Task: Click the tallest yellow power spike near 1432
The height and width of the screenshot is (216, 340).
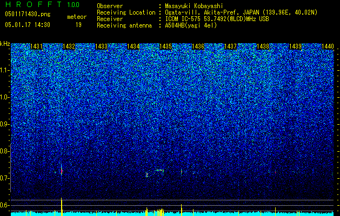Action: (62, 206)
